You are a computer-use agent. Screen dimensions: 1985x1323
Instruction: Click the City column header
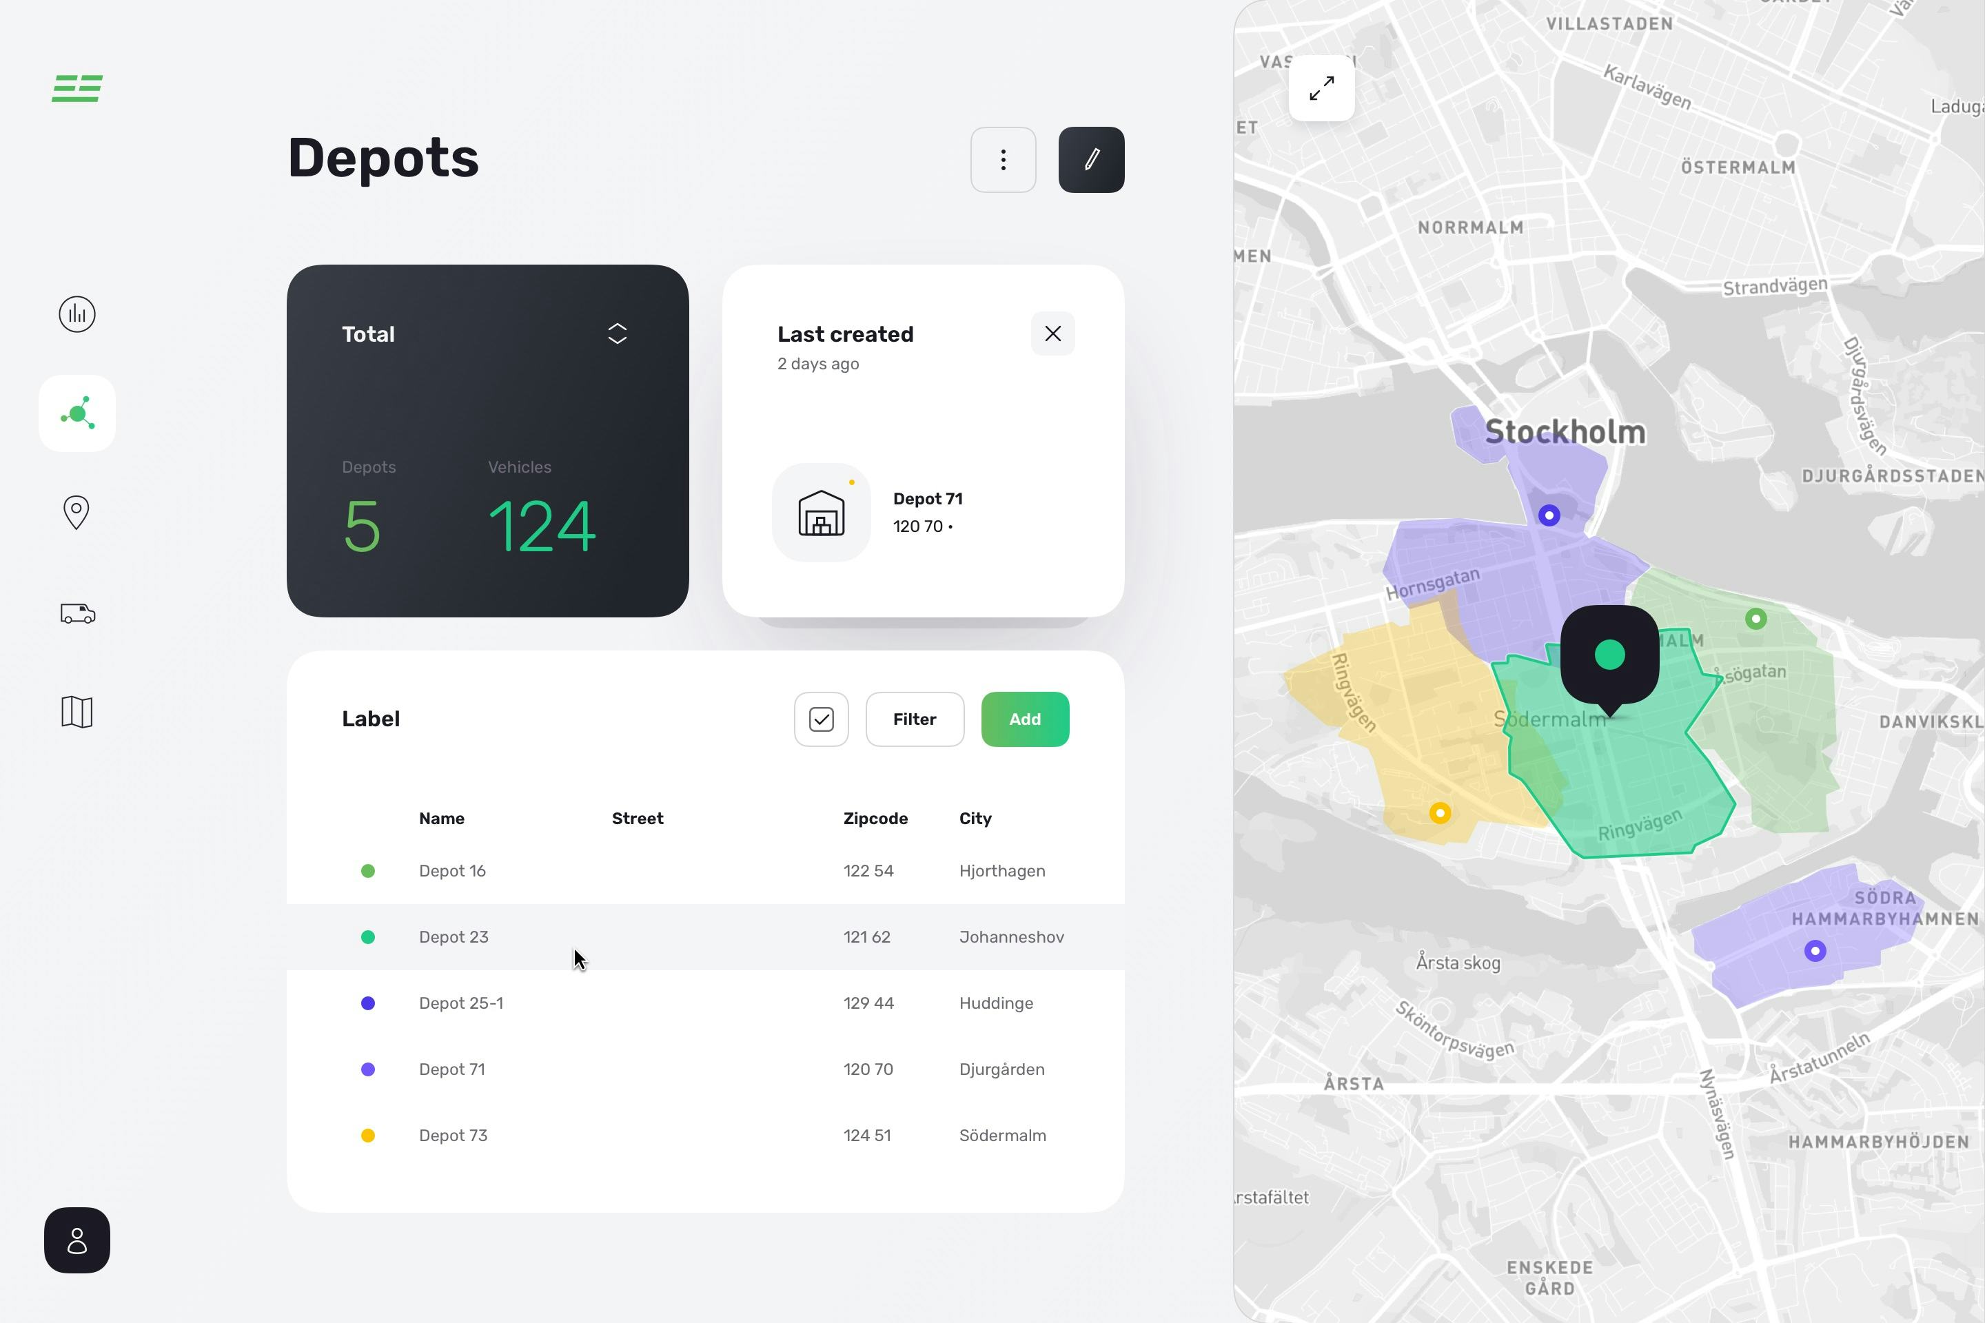(975, 818)
